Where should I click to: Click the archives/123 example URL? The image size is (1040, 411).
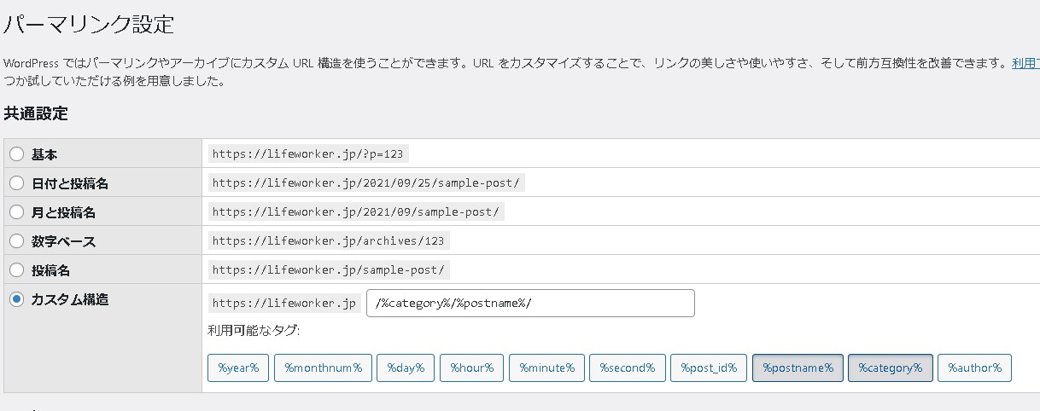pos(329,241)
